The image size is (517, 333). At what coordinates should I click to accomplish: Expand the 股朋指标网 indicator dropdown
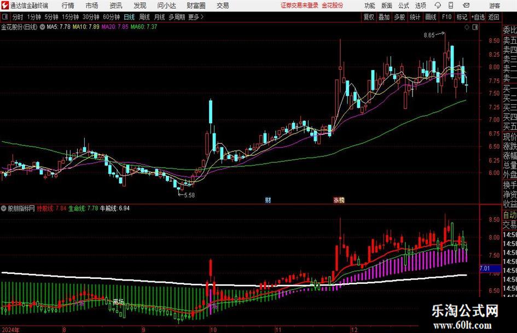click(x=4, y=208)
